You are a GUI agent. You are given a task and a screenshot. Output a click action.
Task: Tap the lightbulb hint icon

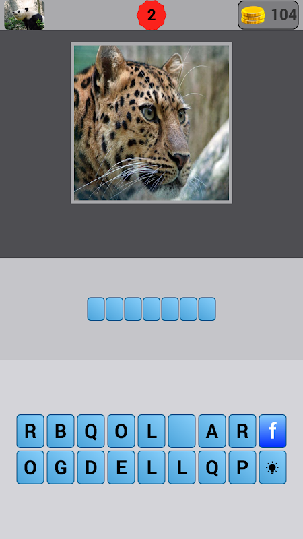click(273, 468)
